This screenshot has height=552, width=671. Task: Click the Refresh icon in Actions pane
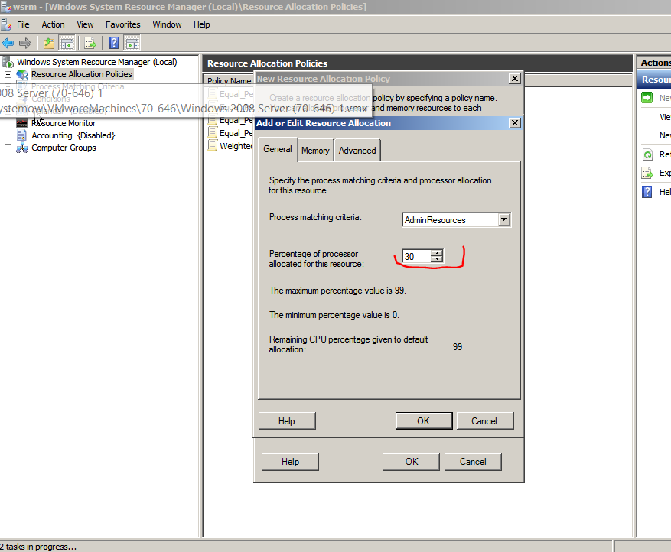647,154
